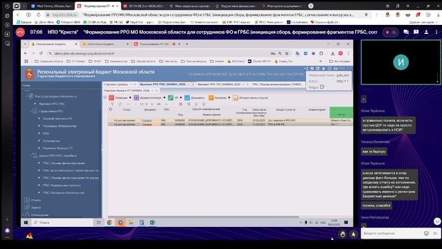Screen dimensions: 442x249
Task: Click the Поиск box on the taskbar
Action: [63, 223]
